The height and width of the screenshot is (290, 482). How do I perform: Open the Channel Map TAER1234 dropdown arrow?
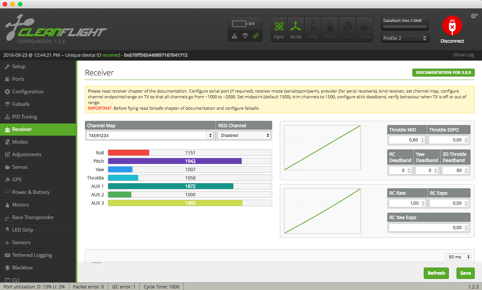tap(210, 135)
